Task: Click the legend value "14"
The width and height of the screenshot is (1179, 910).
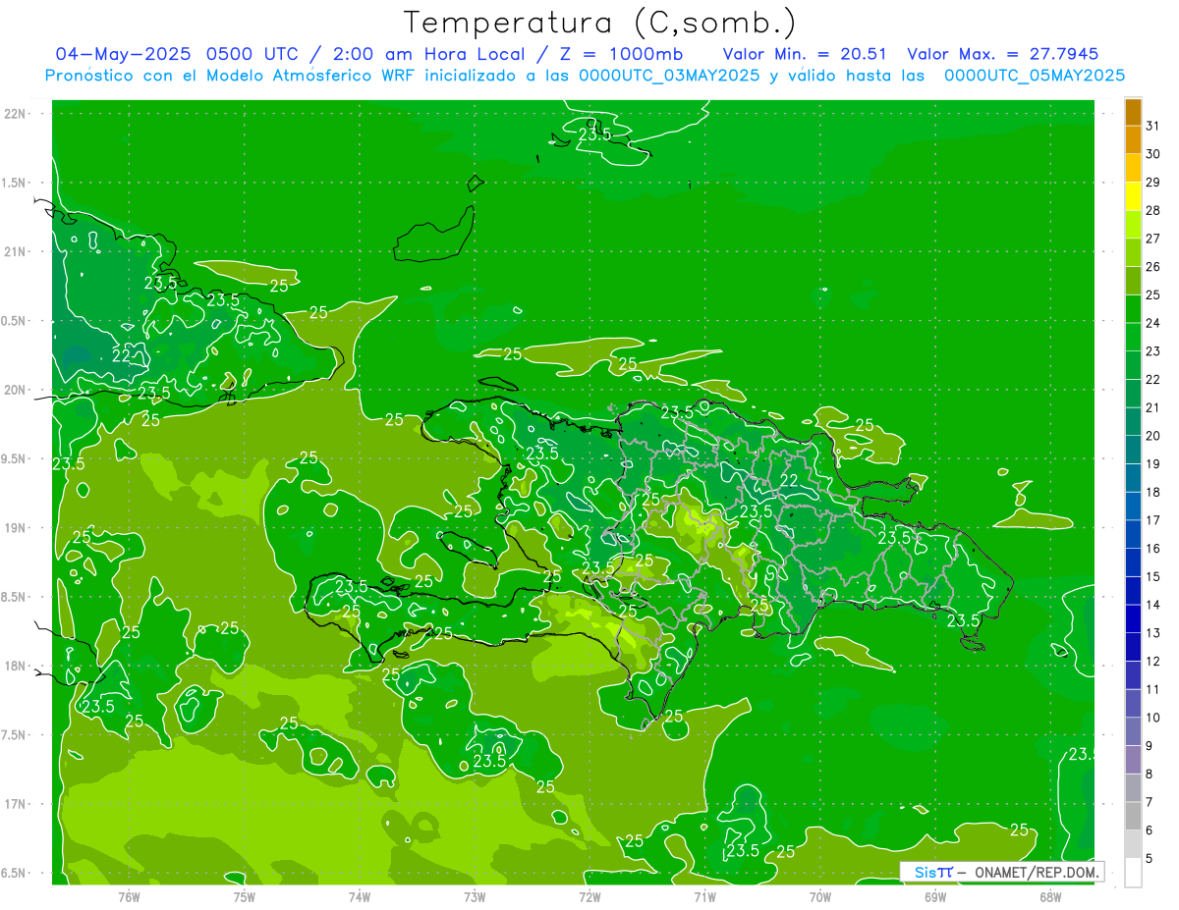Action: pos(1153,605)
